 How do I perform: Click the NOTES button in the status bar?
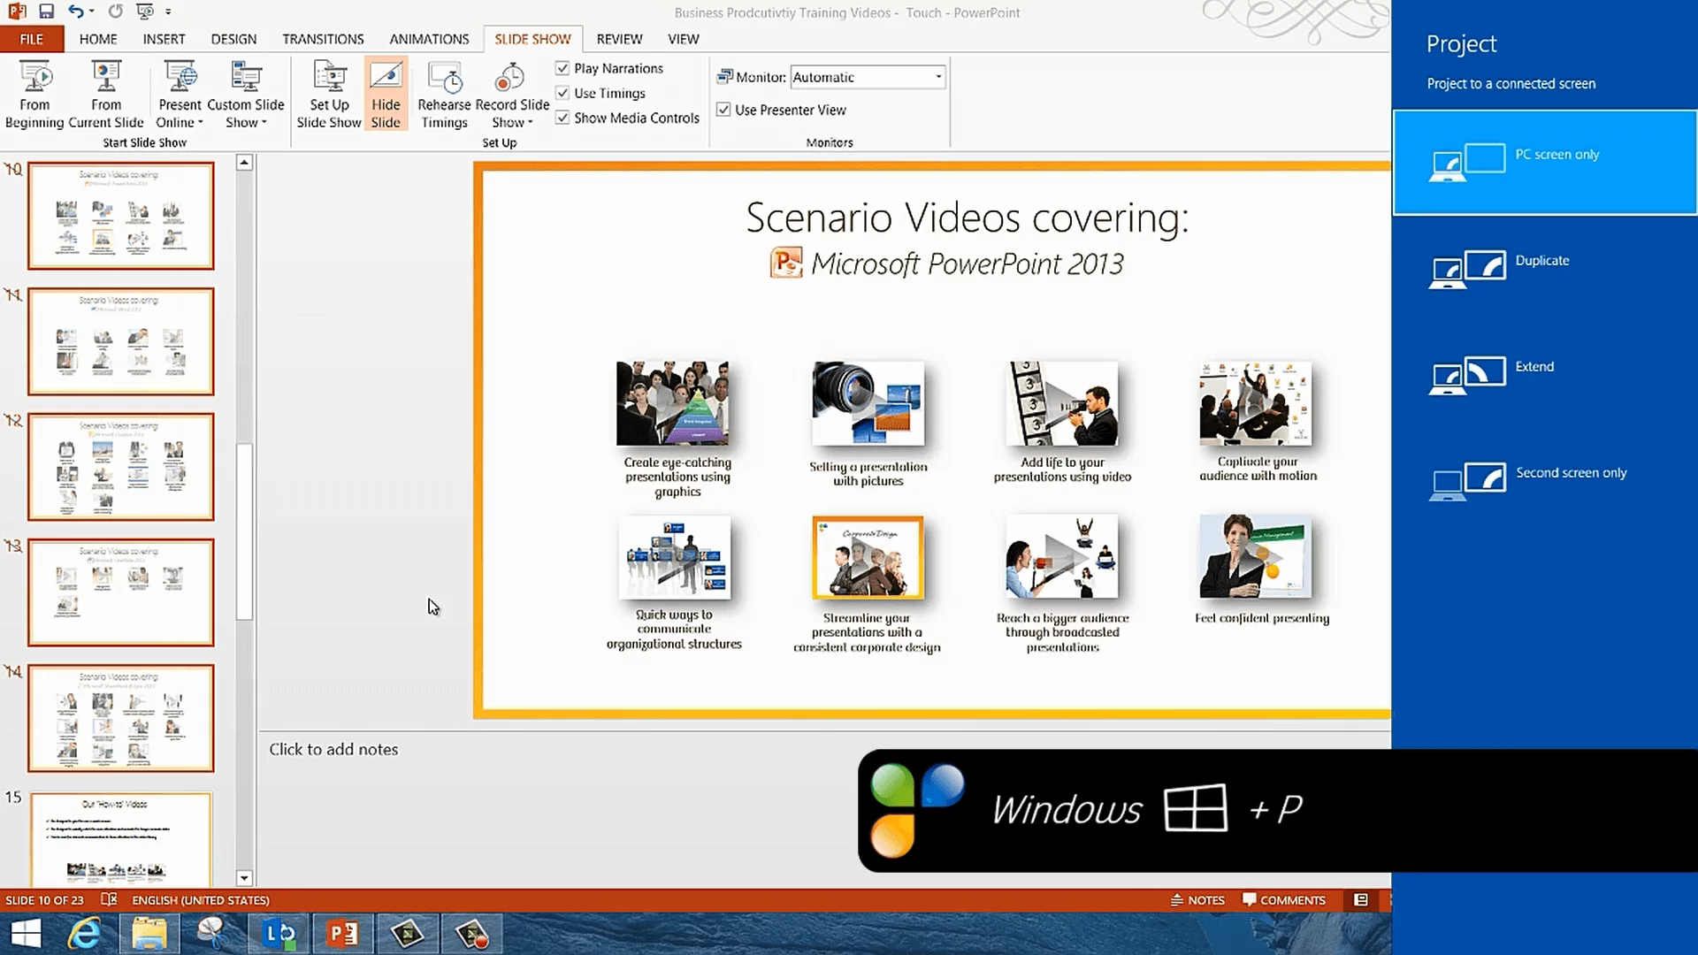pos(1197,899)
